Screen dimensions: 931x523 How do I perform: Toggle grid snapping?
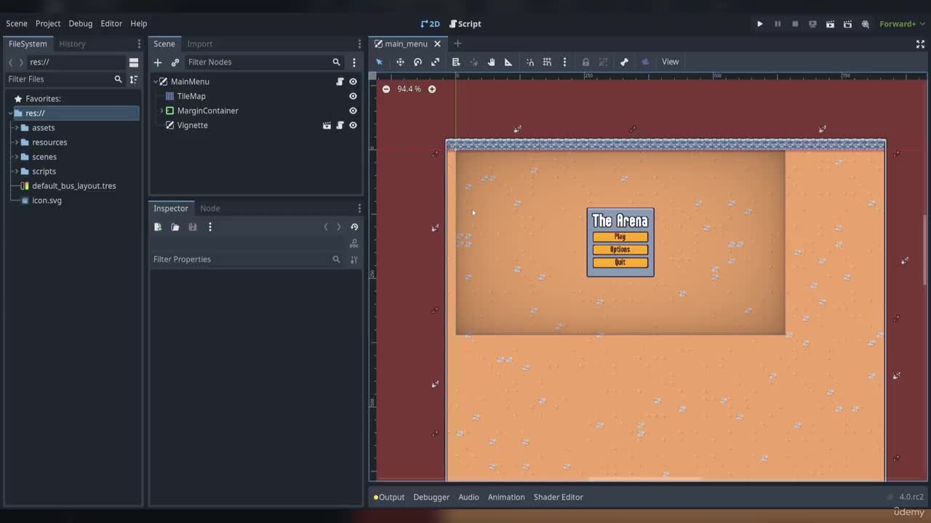pos(547,62)
